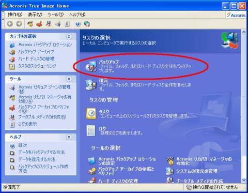Viewport: 248px width, 193px height.
Task: Open タスクのスケジューリング text link in sidebar
Action: [37, 66]
